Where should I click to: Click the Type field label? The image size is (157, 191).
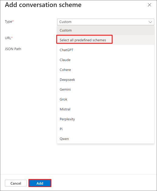(x=9, y=22)
